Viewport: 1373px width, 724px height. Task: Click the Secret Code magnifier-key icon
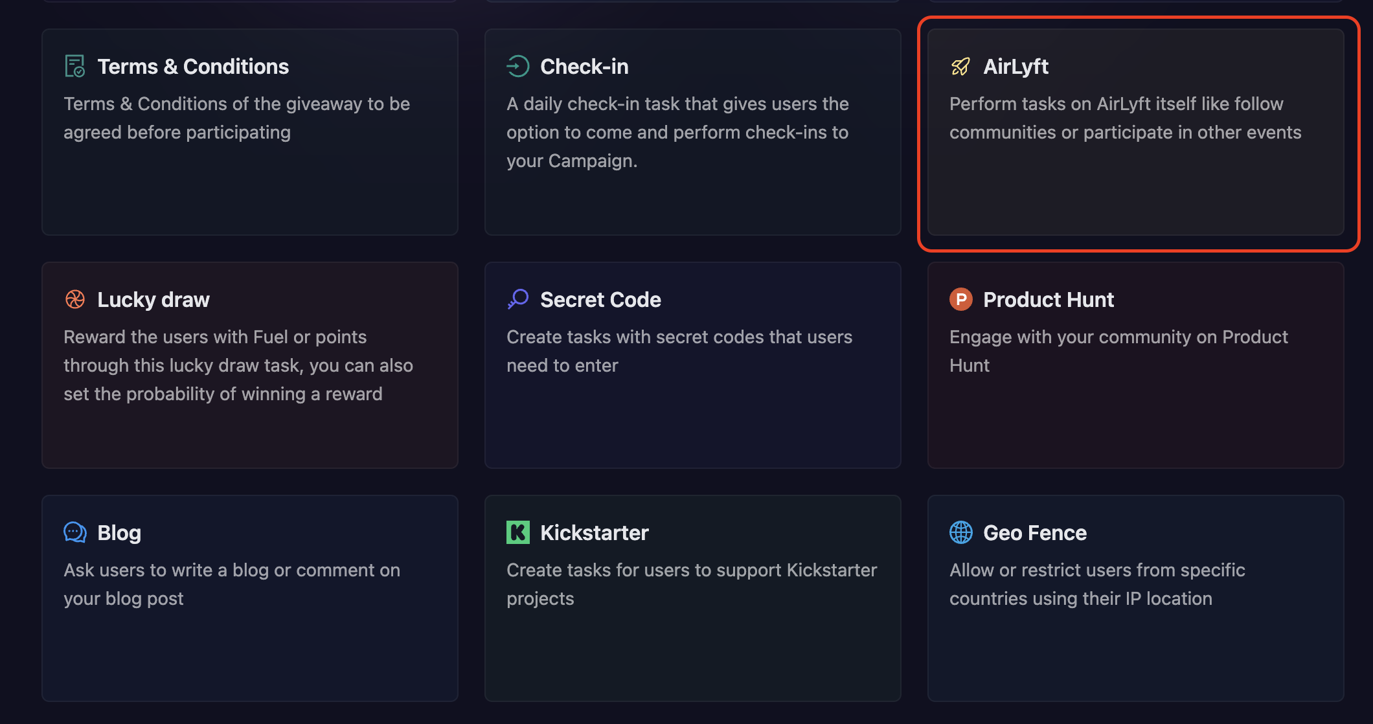[517, 299]
